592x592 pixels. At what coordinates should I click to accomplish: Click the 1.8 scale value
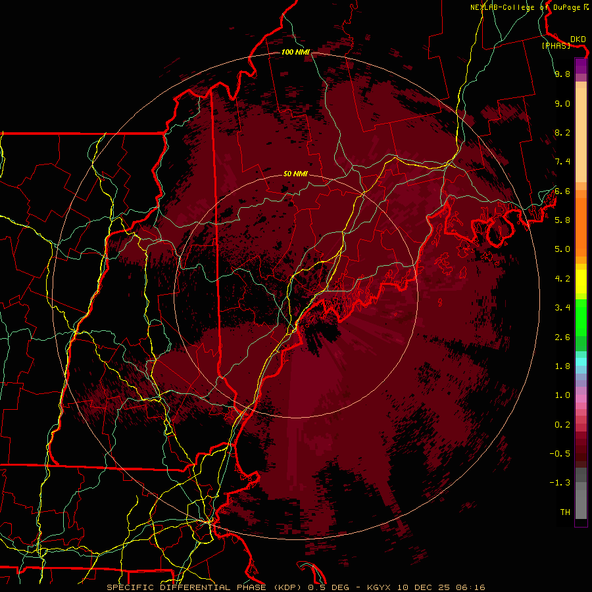click(562, 366)
